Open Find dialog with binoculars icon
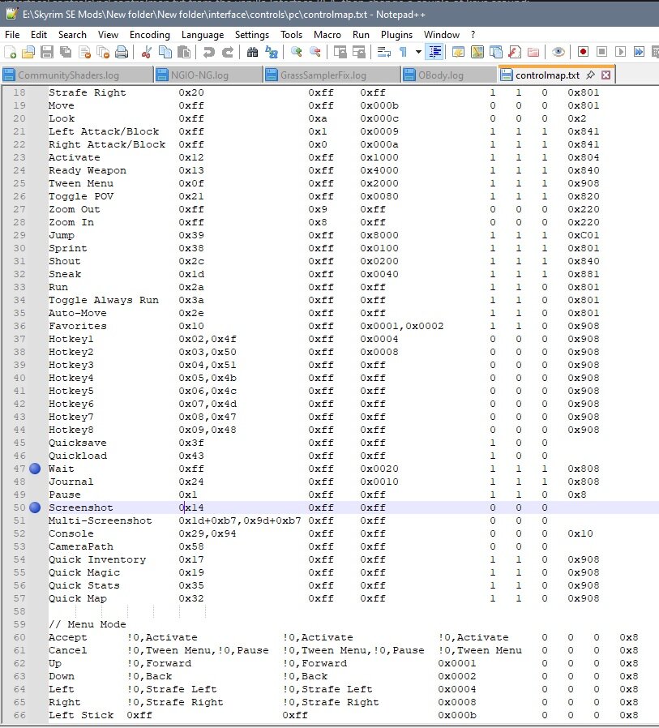 pos(252,52)
